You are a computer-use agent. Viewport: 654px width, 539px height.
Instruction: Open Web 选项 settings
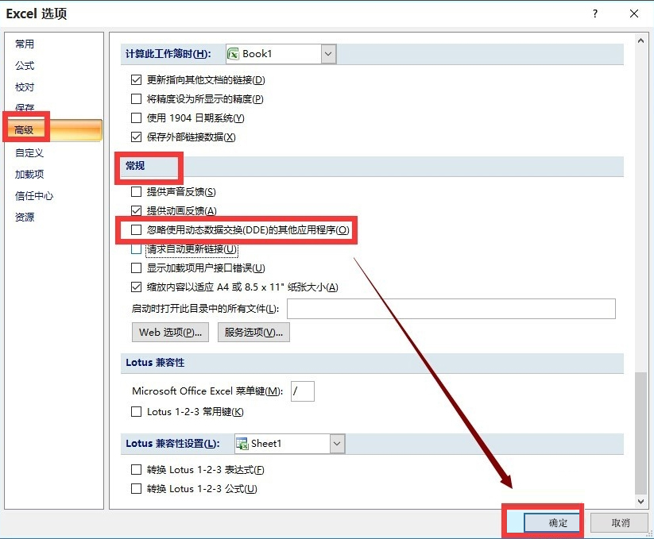169,332
